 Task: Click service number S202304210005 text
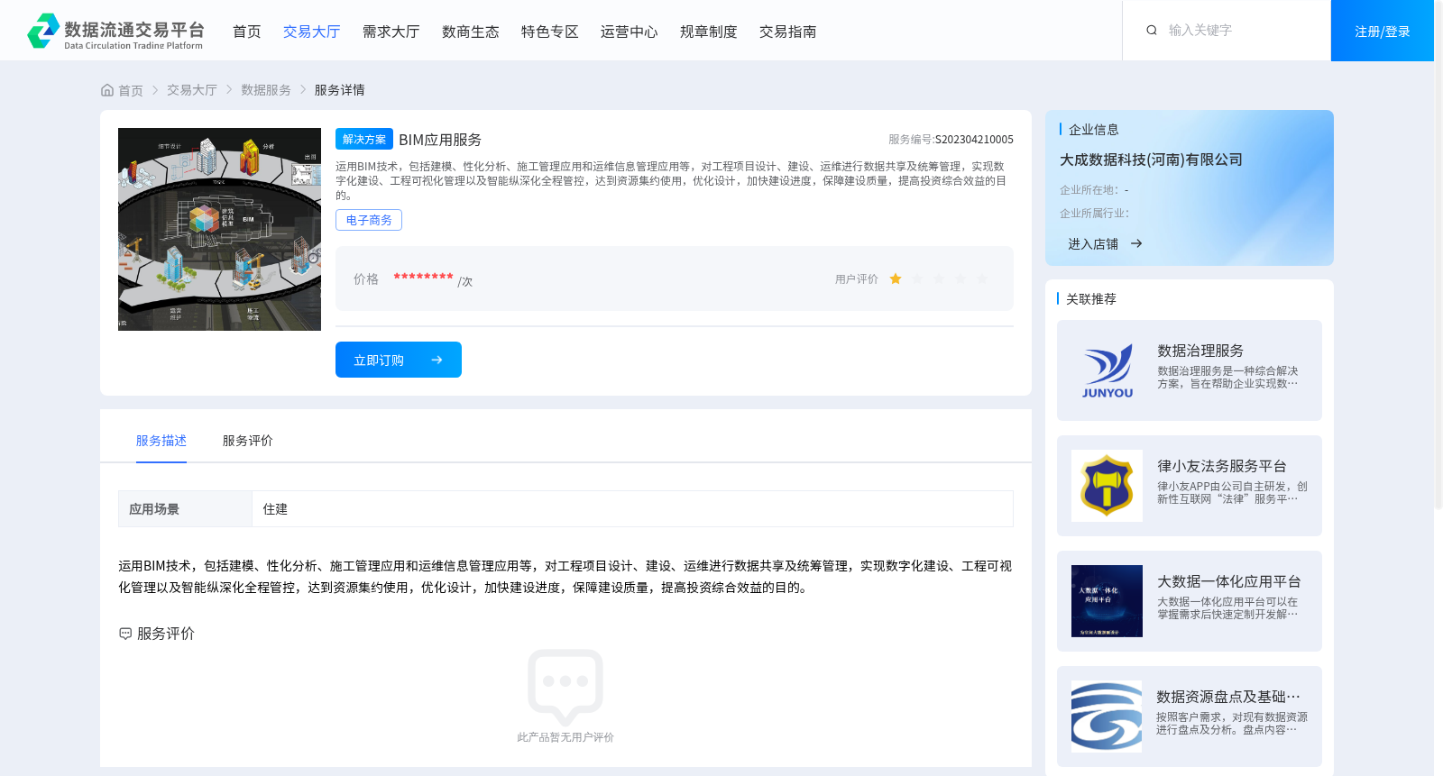[x=974, y=140]
